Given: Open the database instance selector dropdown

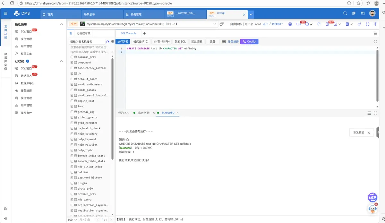Looking at the screenshot, I should tap(215, 24).
